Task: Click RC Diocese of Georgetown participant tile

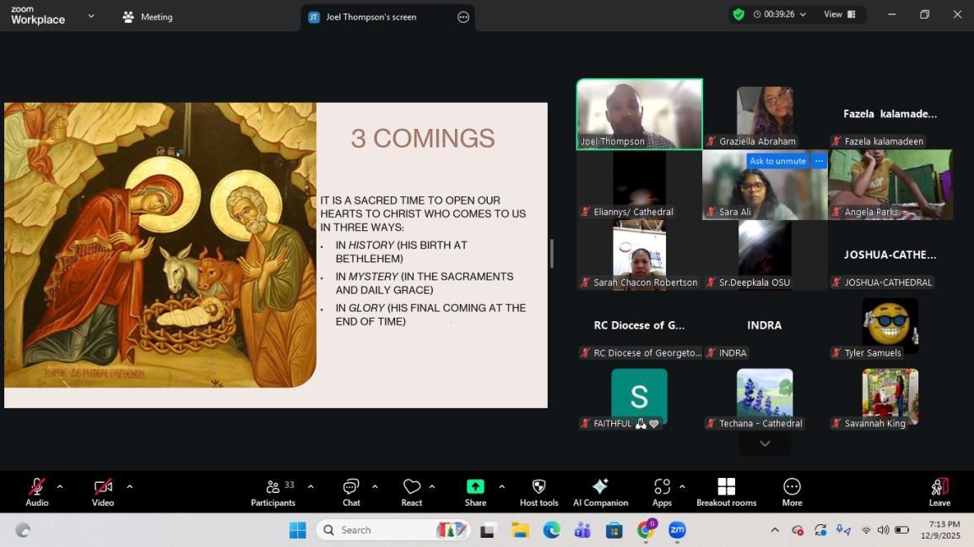Action: tap(639, 325)
